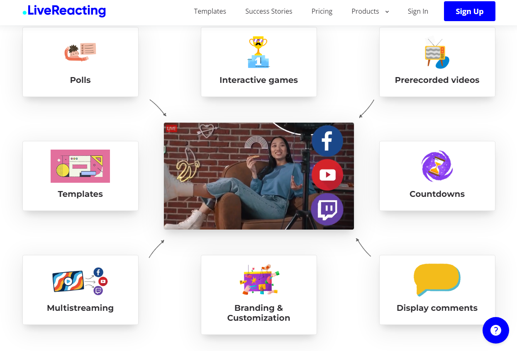Click small YouTube icon in Multistreaming card

(x=103, y=282)
